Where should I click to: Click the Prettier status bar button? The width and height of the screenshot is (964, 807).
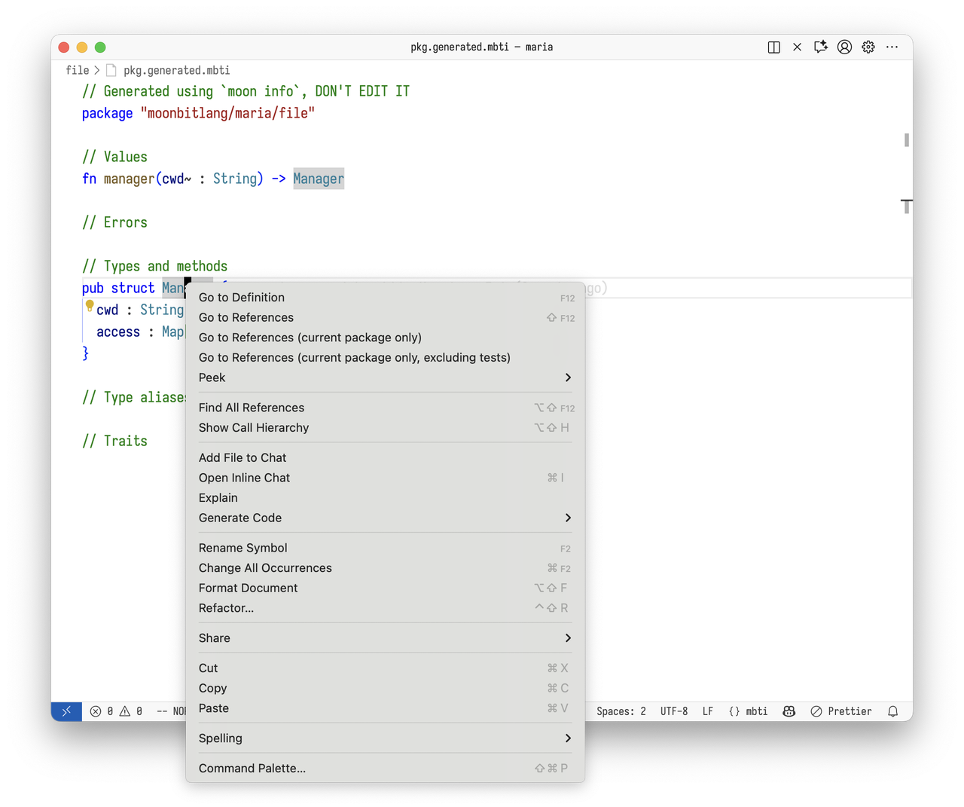[x=841, y=711]
